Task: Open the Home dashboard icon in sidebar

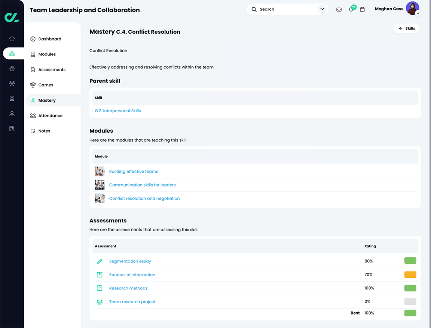Action: pos(12,39)
